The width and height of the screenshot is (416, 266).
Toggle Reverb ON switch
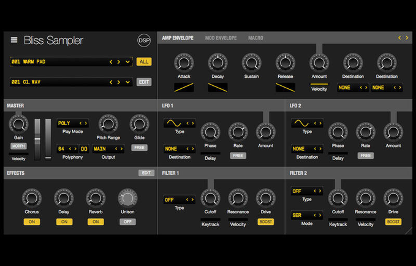tap(96, 222)
